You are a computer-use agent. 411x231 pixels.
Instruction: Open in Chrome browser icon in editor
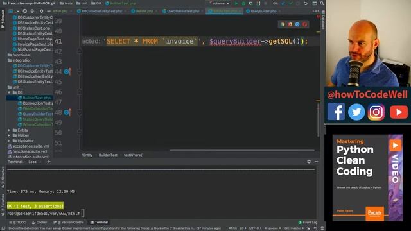point(283,24)
